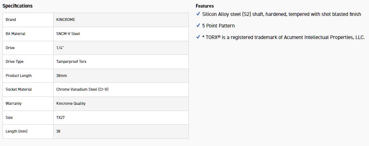Select the SNCM-V Steel value

click(68, 34)
